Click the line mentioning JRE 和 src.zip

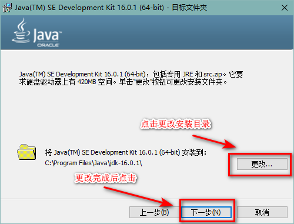[x=131, y=74]
